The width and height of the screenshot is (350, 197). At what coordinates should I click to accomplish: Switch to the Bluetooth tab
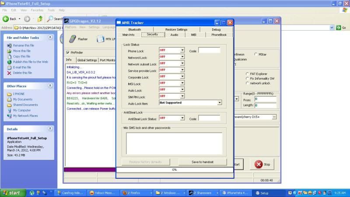pos(135,29)
